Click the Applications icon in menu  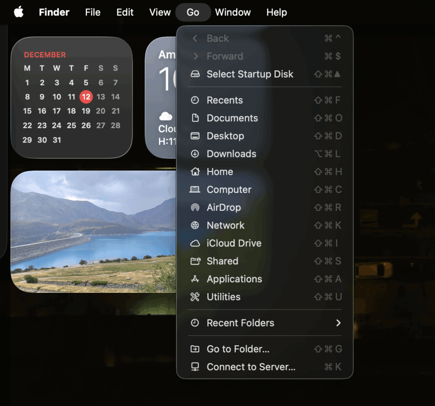(195, 279)
